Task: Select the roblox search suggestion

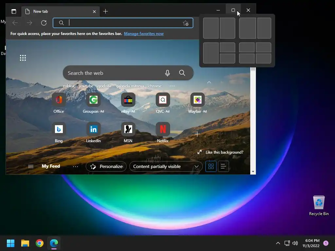Action: 69,86
